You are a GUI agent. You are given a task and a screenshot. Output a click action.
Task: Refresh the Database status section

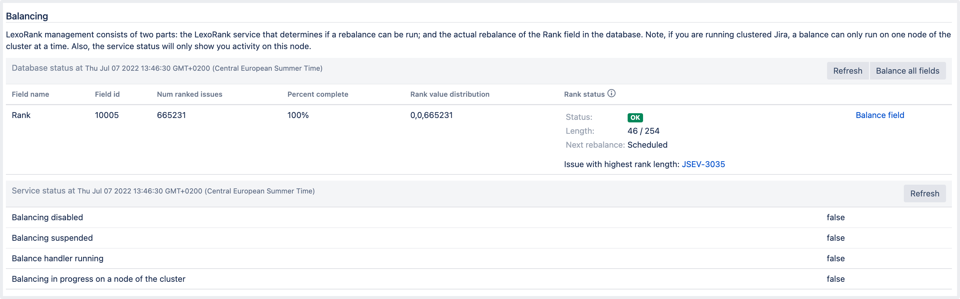847,71
